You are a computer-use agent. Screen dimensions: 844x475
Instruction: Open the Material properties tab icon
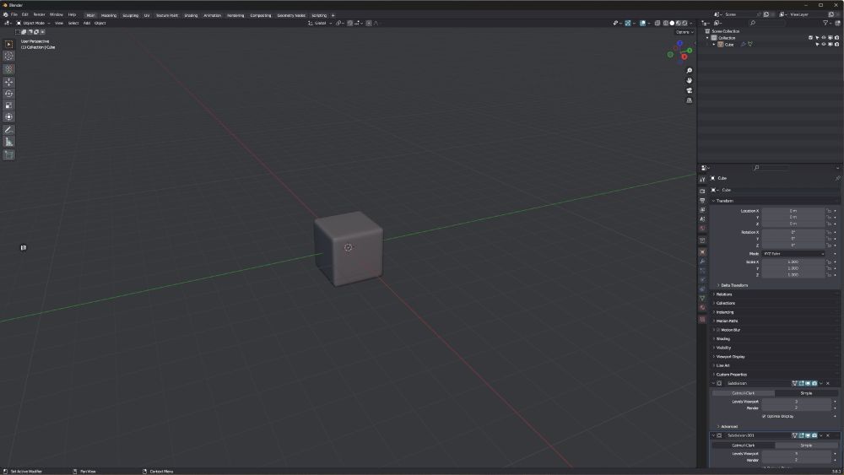(702, 308)
